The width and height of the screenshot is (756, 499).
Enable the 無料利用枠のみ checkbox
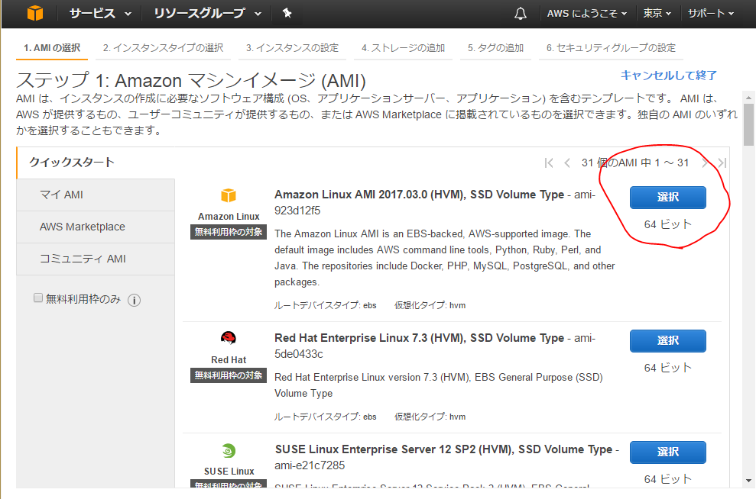coord(38,298)
